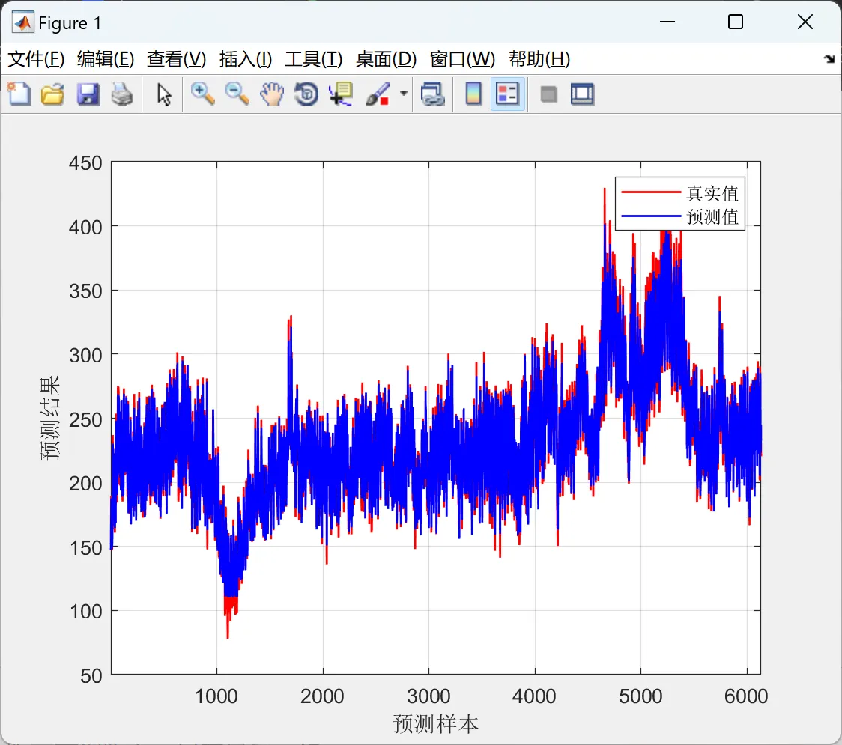The image size is (842, 745).
Task: Click the x-axis tick label 2000
Action: pos(322,696)
